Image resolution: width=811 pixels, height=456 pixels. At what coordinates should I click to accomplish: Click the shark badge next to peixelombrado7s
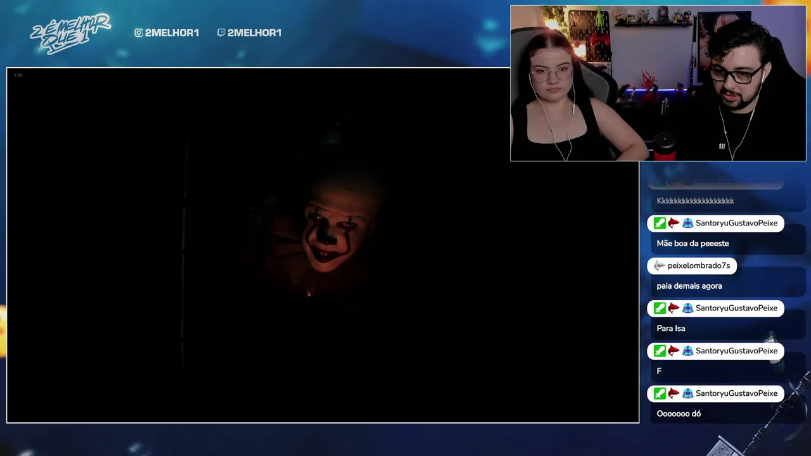pos(660,266)
